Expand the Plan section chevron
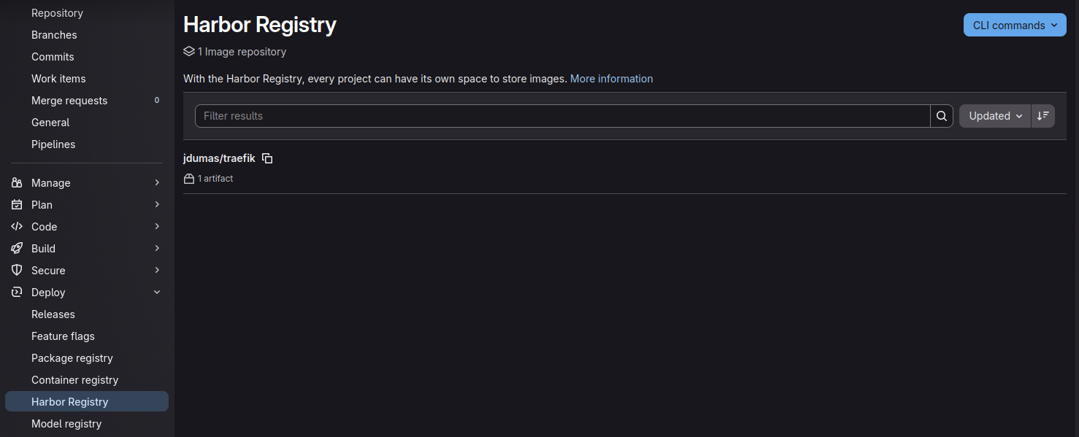 coord(157,205)
